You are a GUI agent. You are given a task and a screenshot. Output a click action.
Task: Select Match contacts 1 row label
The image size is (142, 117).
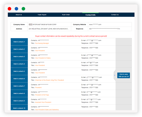click(x=19, y=42)
